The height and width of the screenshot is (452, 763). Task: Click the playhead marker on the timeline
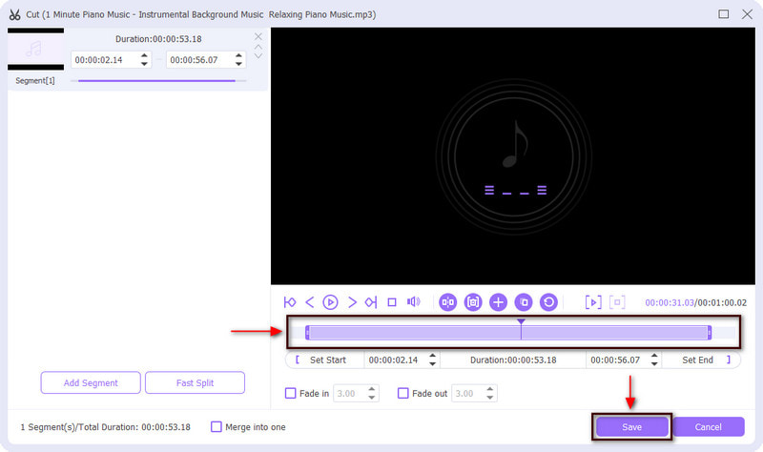click(x=521, y=321)
